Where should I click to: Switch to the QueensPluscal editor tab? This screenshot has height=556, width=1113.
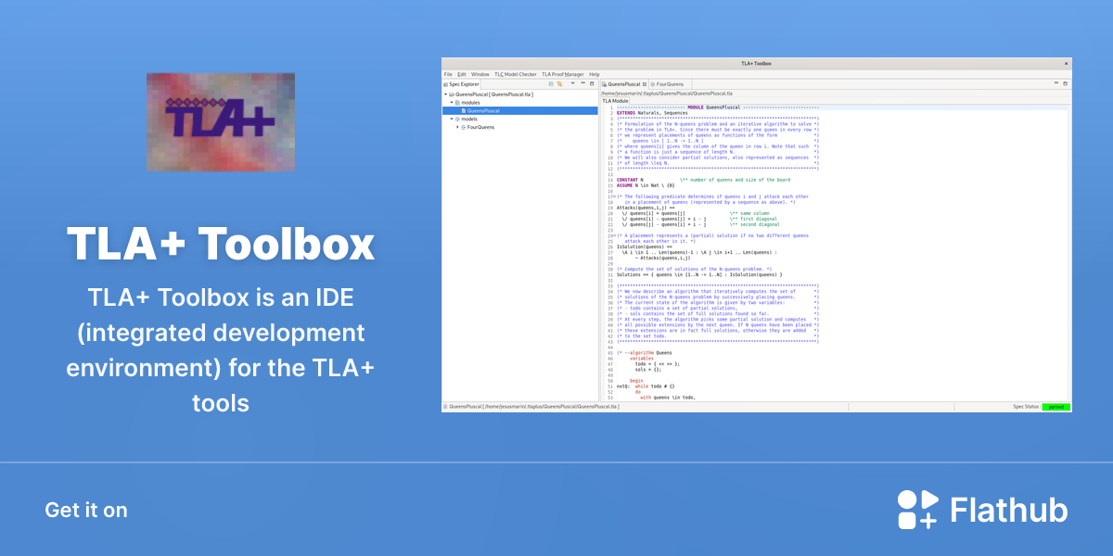(622, 83)
